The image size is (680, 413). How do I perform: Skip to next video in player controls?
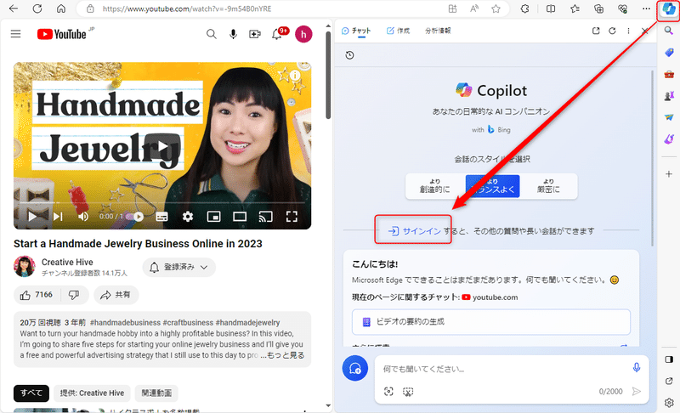(x=58, y=216)
